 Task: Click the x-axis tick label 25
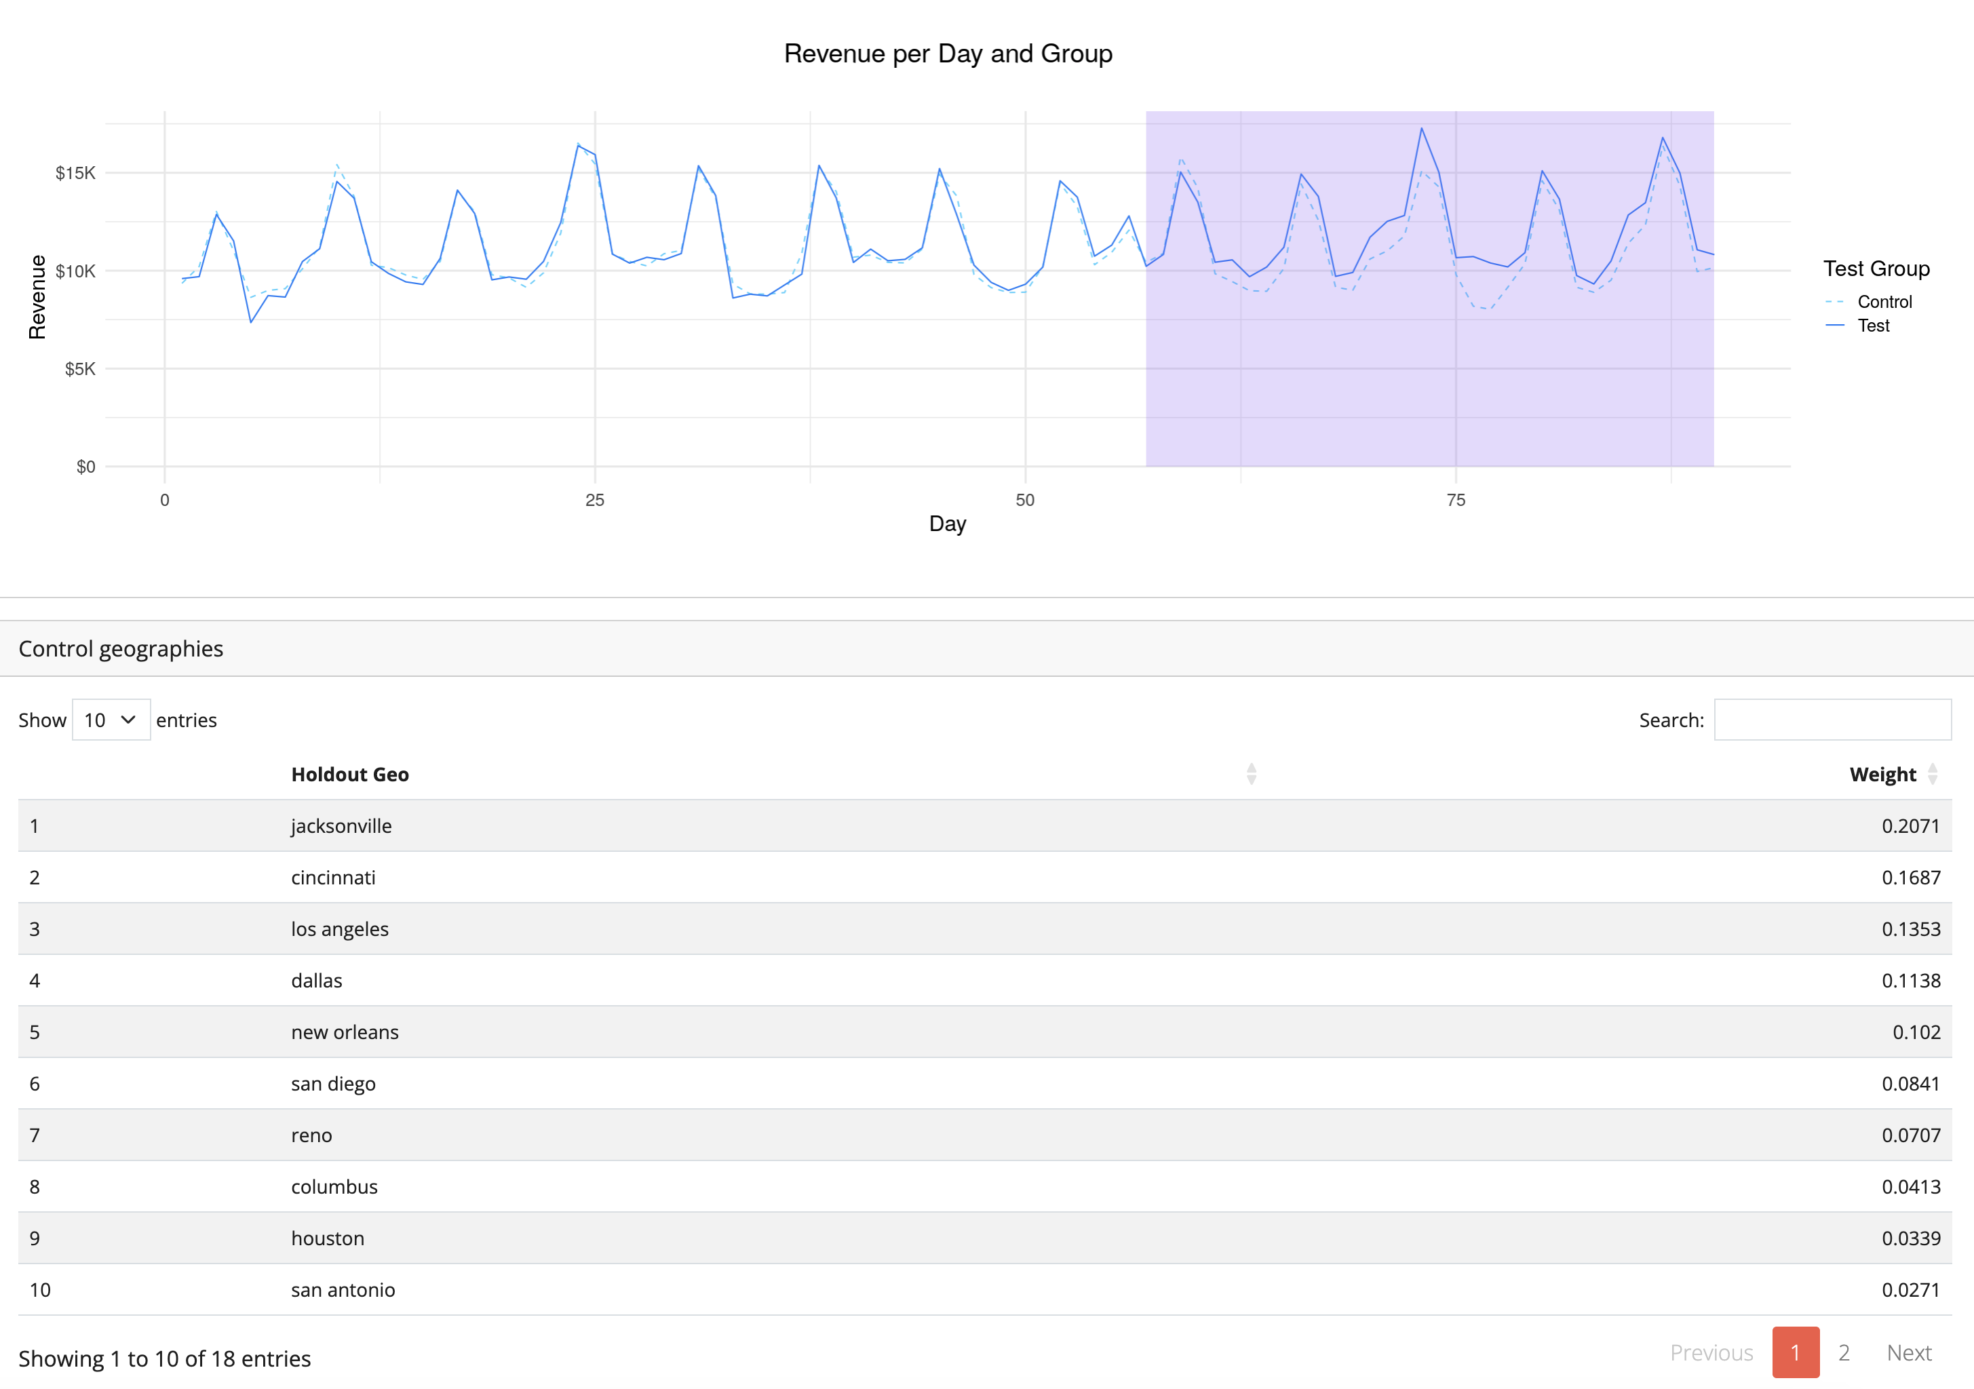tap(595, 501)
